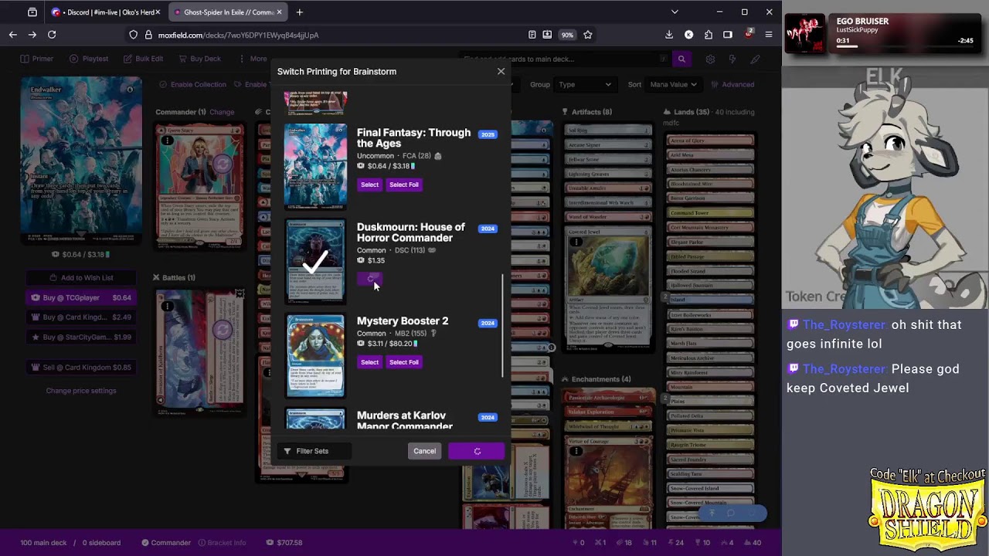989x556 pixels.
Task: Click the Change commander link
Action: point(222,112)
